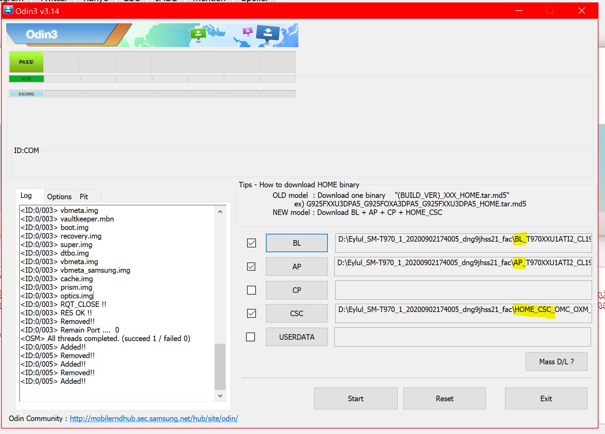Click the log scrollbar thumb

tap(220, 367)
